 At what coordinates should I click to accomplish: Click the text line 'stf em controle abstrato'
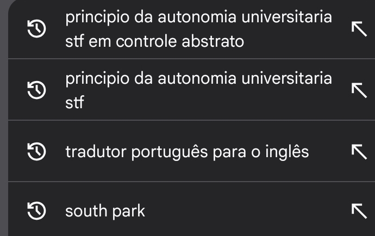154,41
